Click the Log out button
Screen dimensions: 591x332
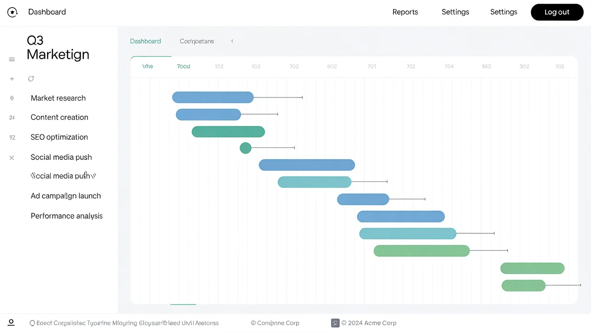coord(557,12)
